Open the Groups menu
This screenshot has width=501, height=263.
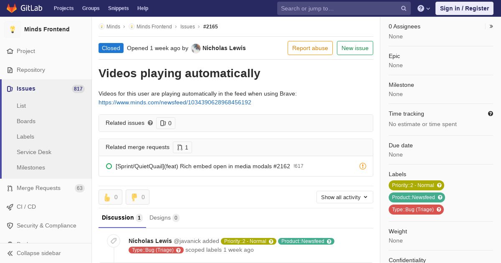[x=91, y=8]
